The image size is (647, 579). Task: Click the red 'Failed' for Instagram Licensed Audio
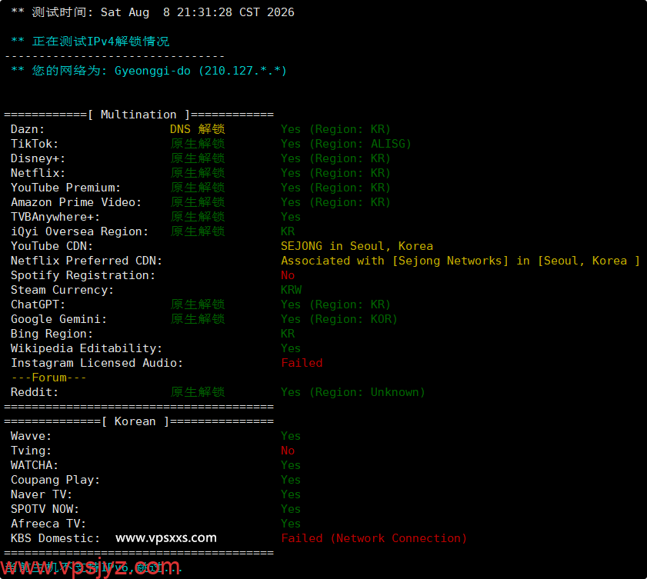point(302,363)
